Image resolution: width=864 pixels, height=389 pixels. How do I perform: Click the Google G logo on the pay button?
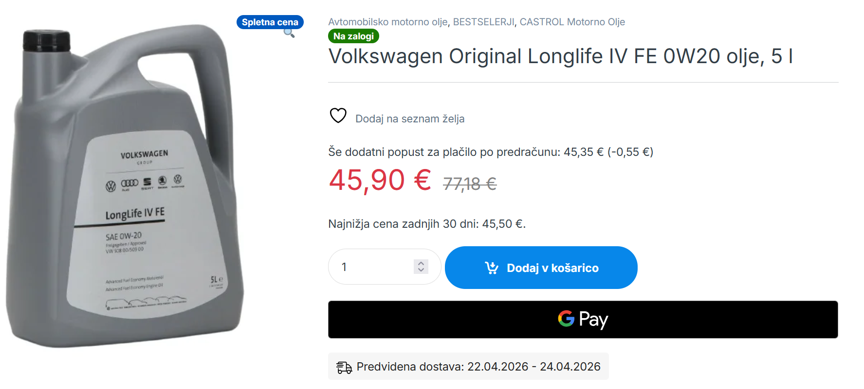coord(566,319)
